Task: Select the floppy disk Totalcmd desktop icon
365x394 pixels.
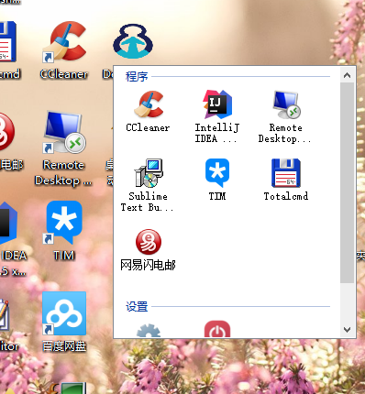Action: pyautogui.click(x=7, y=41)
